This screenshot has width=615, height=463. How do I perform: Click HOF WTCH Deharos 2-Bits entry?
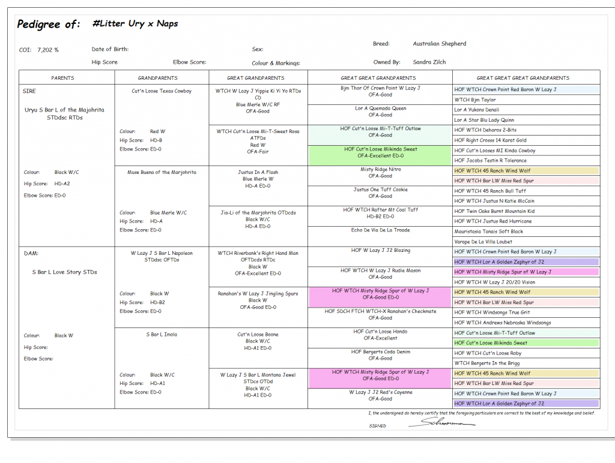point(485,130)
